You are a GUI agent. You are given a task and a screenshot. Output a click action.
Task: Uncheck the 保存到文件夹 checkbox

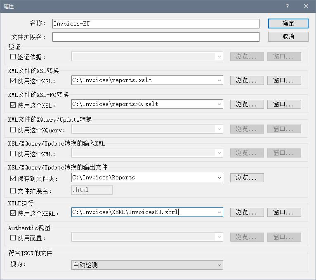point(13,179)
